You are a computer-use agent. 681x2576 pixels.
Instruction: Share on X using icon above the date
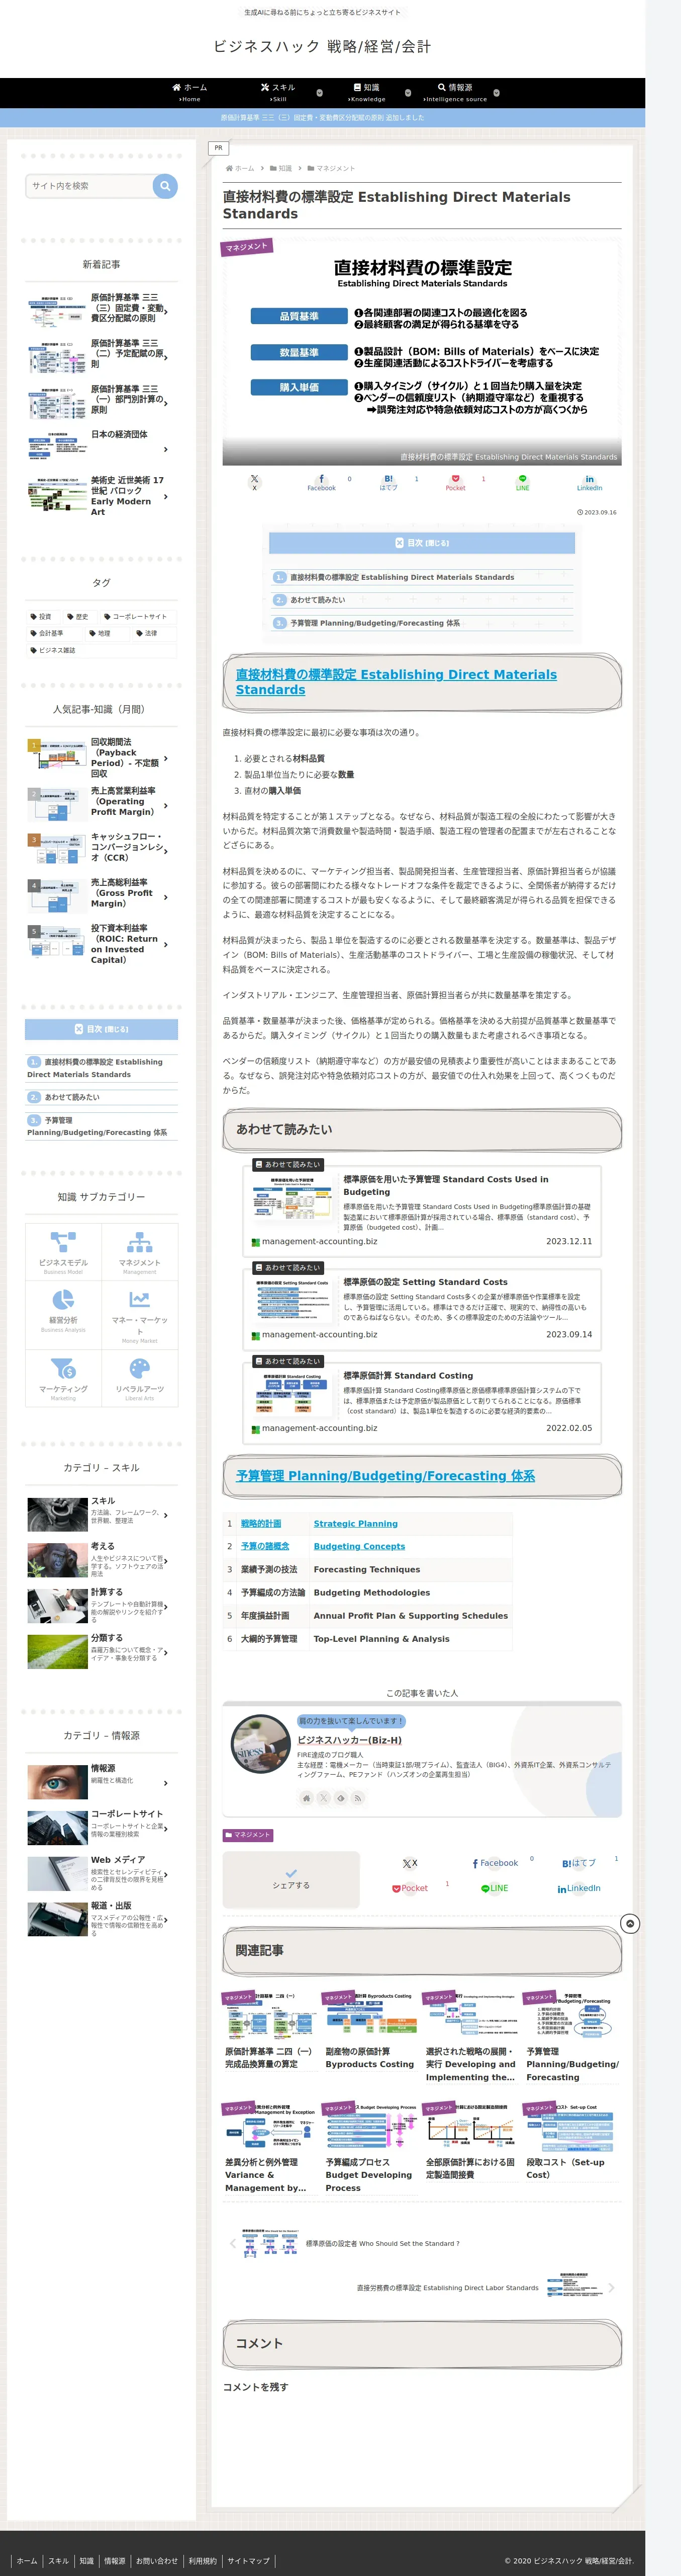click(x=254, y=482)
